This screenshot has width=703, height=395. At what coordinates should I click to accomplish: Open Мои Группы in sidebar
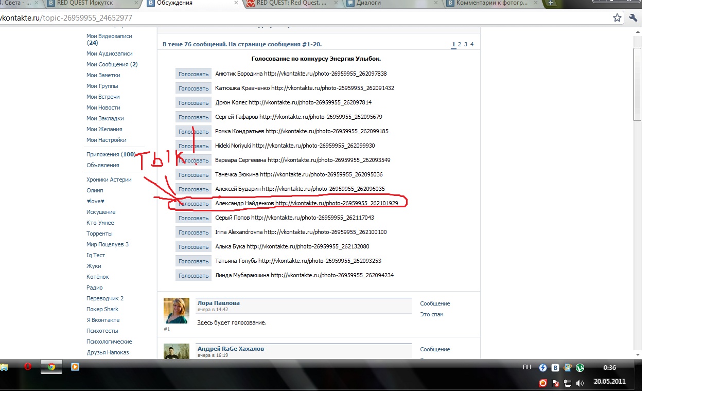click(102, 86)
